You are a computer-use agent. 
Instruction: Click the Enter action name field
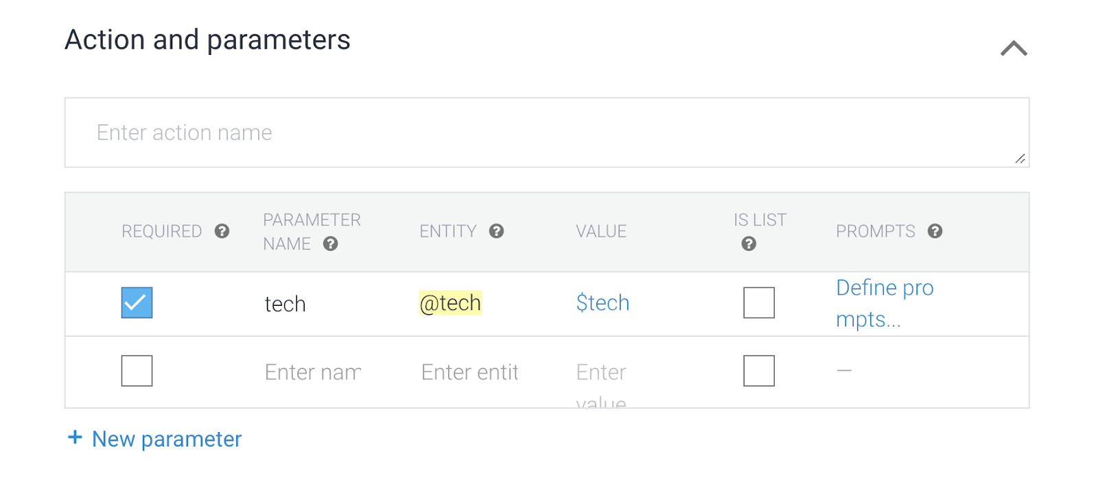(x=546, y=132)
